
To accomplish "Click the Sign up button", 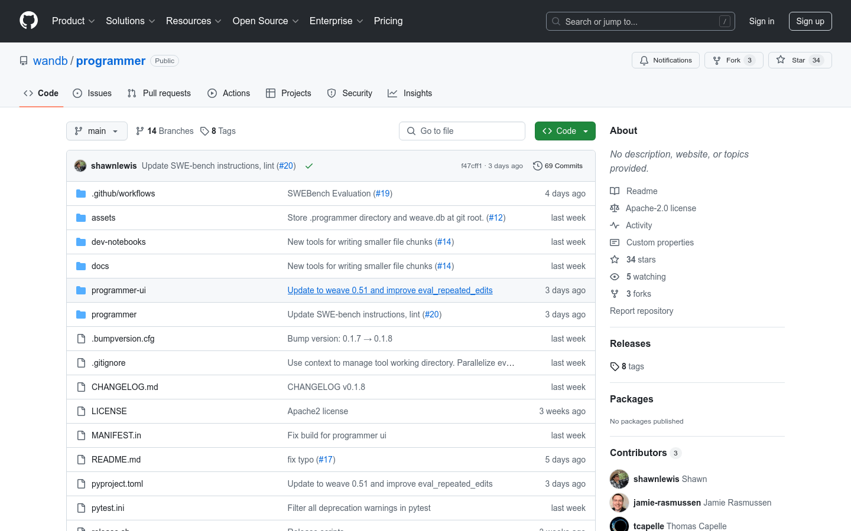I will coord(810,21).
